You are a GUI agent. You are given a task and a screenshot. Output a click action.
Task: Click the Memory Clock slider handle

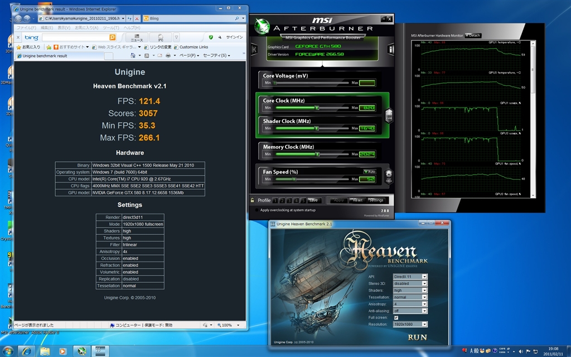[317, 154]
